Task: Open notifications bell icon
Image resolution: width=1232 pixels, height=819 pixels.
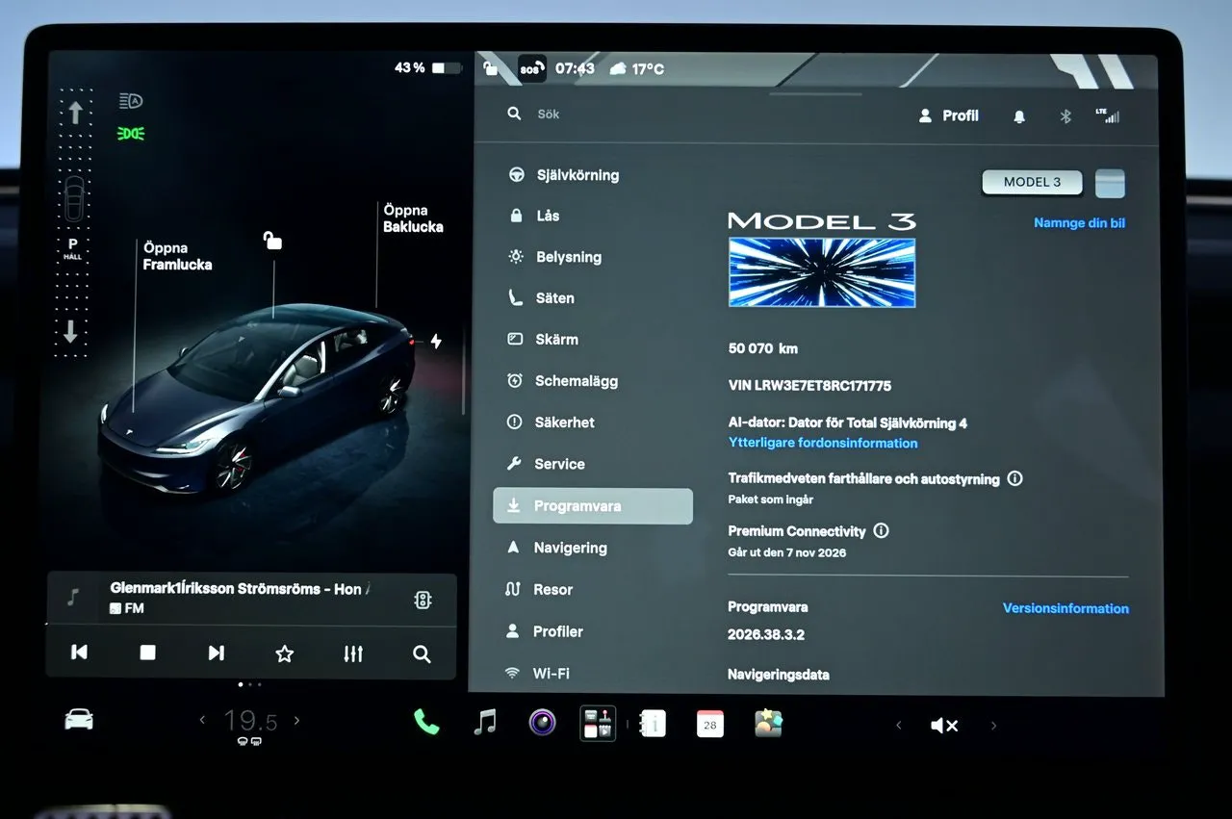Action: tap(1019, 116)
